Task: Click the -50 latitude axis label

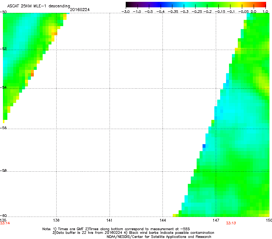Action: coord(3,12)
